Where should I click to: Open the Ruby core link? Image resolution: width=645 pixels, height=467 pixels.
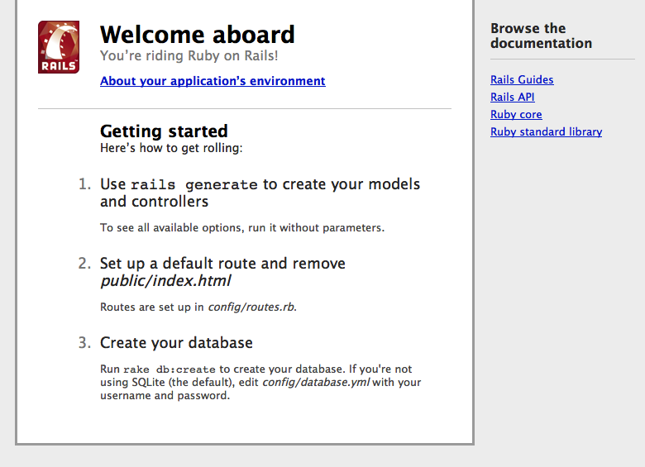516,114
